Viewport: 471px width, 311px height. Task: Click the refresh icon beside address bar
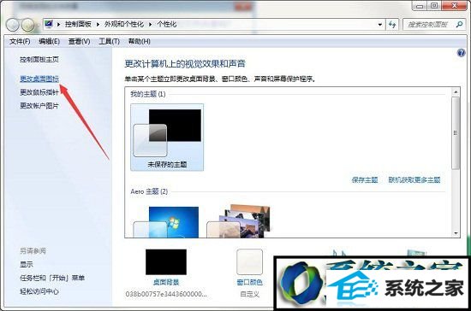coord(392,25)
